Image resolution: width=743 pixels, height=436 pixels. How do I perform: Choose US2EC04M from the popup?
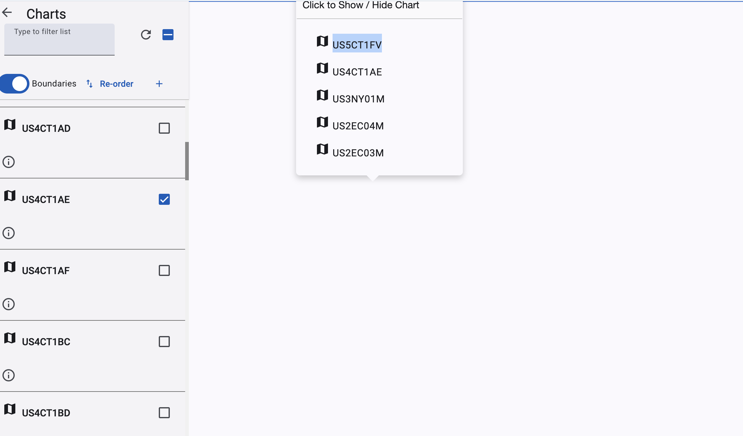(358, 126)
